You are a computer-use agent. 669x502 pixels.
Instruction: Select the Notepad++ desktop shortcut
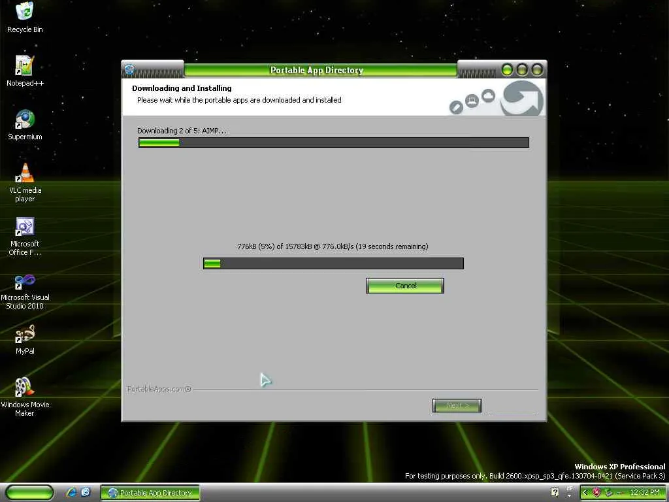[25, 71]
